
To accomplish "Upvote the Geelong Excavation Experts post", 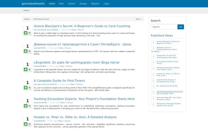I will [x=26, y=106].
